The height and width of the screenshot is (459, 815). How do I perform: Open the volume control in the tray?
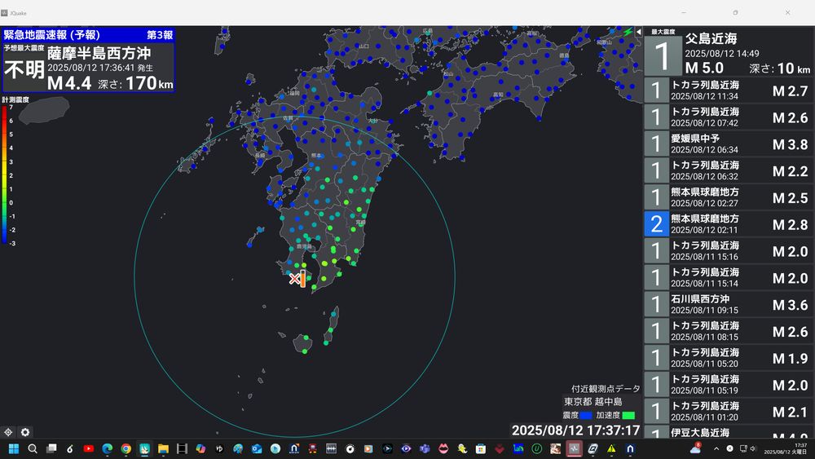point(753,448)
